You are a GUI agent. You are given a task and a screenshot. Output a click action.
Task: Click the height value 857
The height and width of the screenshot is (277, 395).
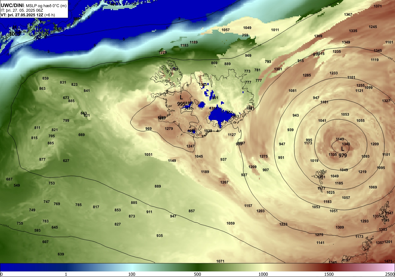pos(192,211)
